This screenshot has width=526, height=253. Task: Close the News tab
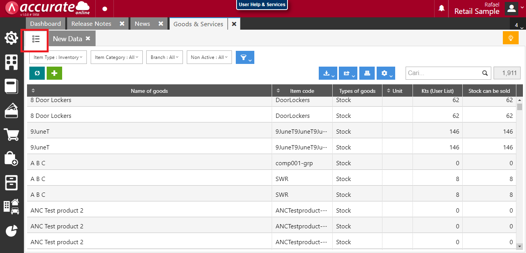pyautogui.click(x=161, y=24)
